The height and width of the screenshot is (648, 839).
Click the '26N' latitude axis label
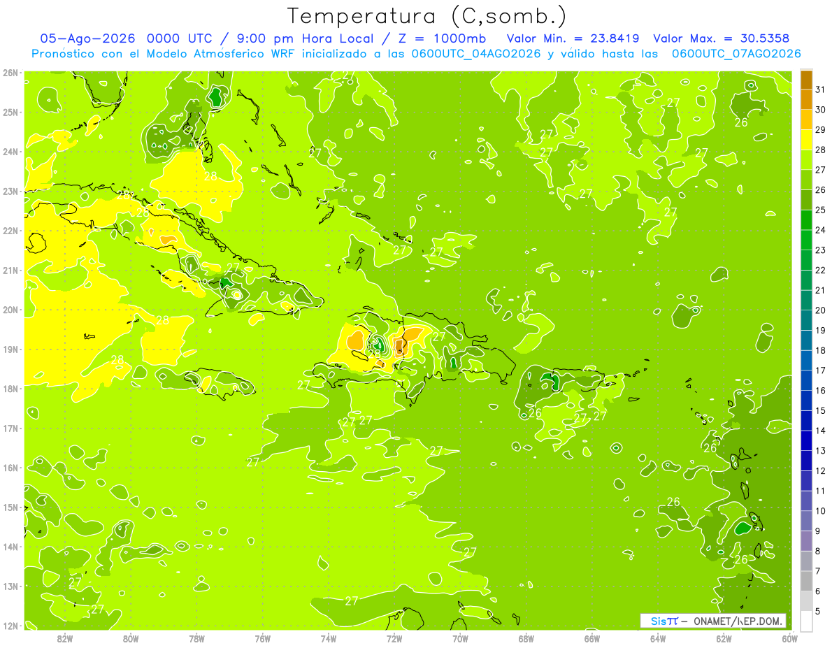point(10,73)
